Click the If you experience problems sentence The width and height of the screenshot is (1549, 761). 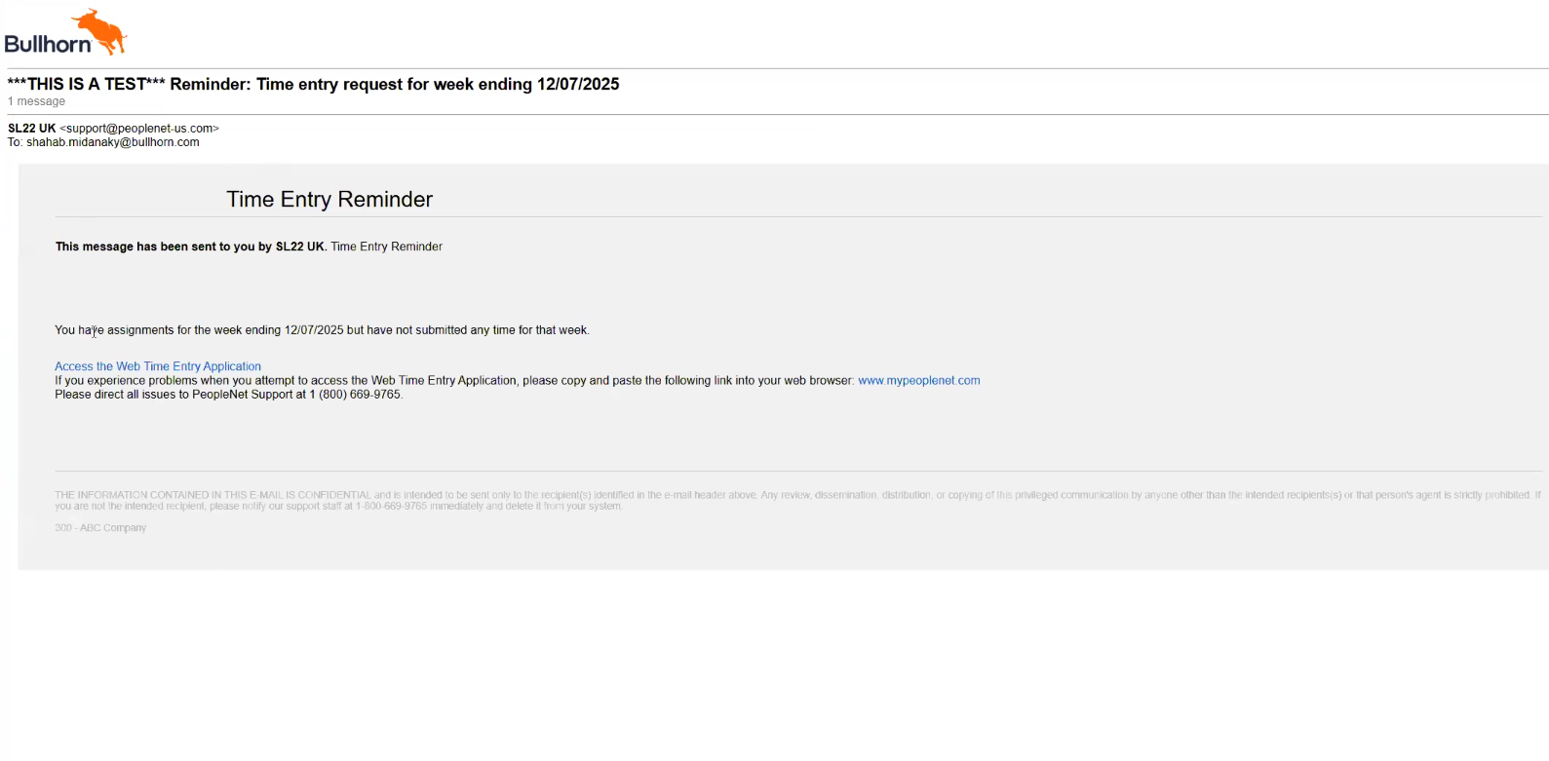tap(453, 381)
